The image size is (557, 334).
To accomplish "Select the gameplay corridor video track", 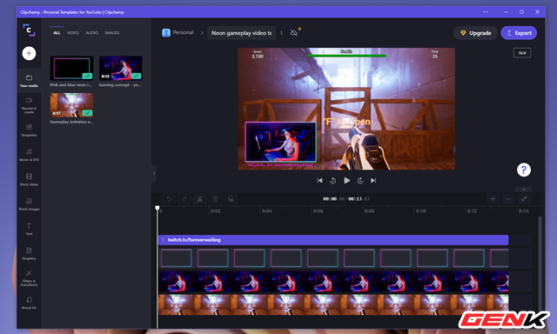I will (333, 305).
